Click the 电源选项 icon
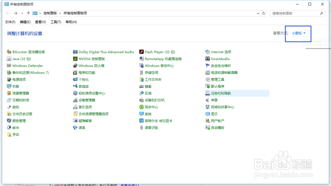The image size is (331, 186). 9,79
